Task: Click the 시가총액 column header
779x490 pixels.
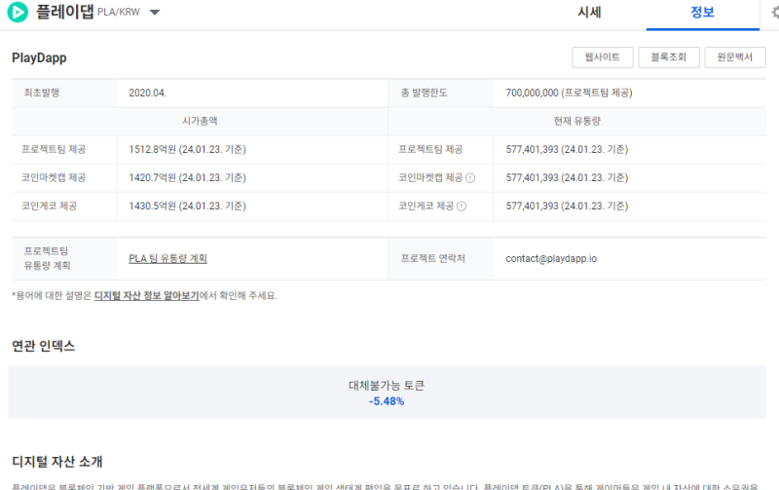Action: click(x=200, y=121)
